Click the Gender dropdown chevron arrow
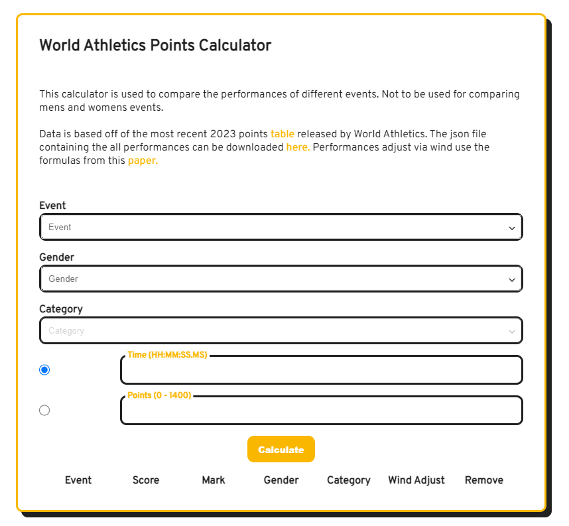Viewport: 569px width, 526px height. [512, 279]
